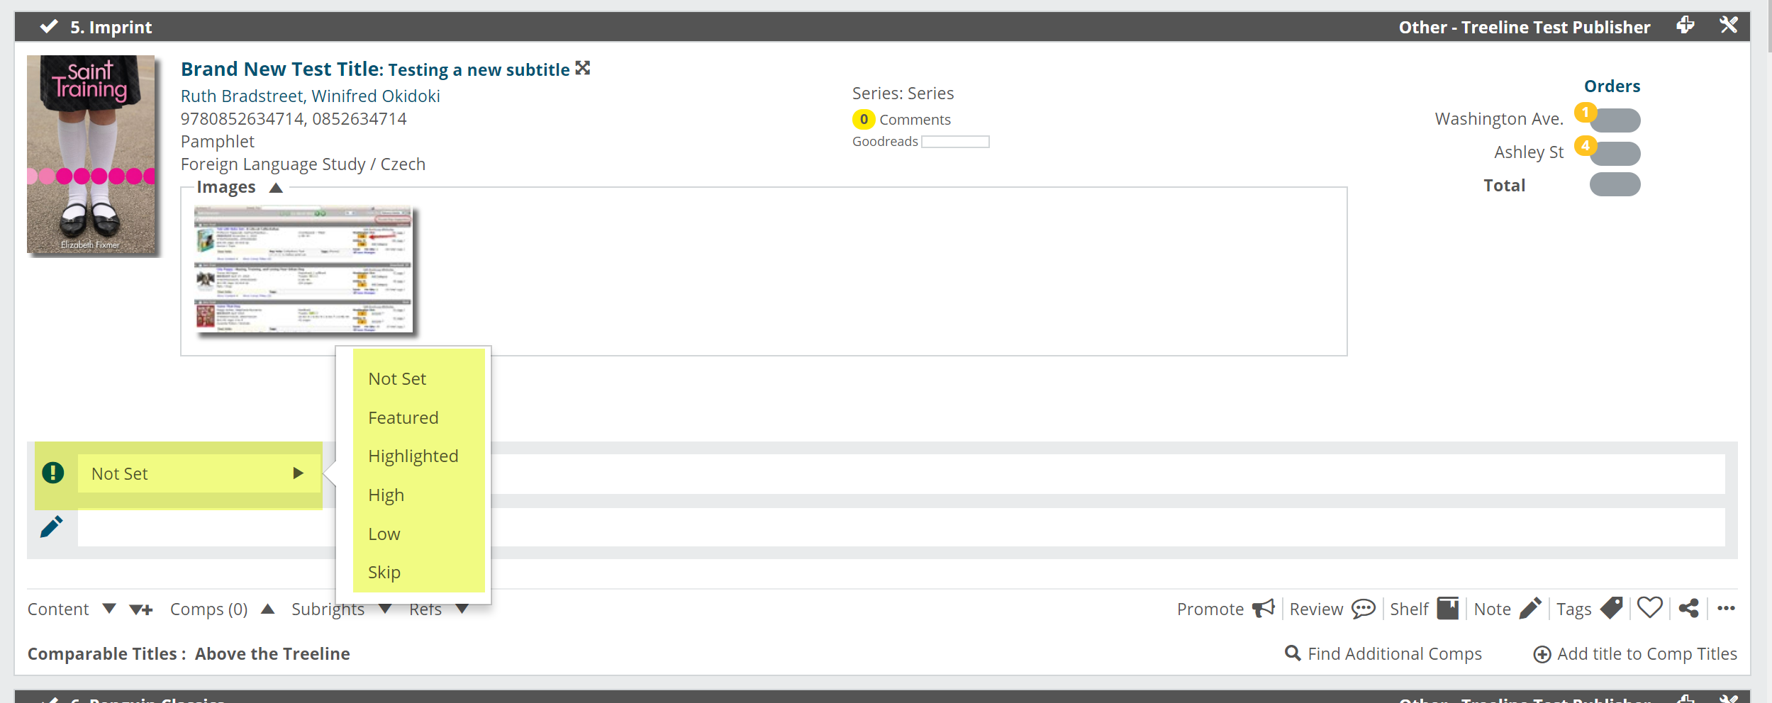Click the content filter-plus icon
Viewport: 1772px width, 703px height.
coord(141,609)
